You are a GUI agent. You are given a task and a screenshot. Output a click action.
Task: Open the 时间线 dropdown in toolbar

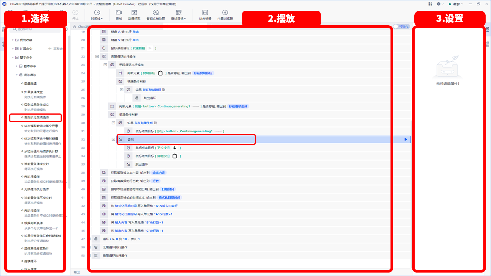[x=97, y=15]
